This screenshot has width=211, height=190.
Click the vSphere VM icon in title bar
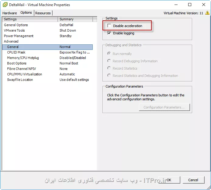5,5
